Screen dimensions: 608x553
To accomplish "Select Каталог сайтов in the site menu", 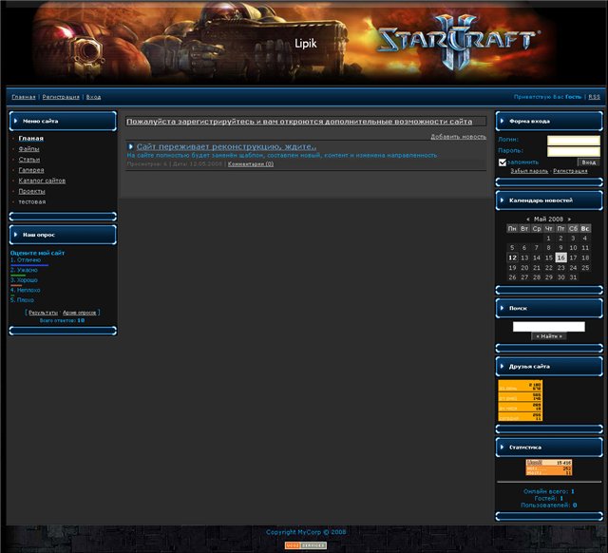I will point(42,181).
